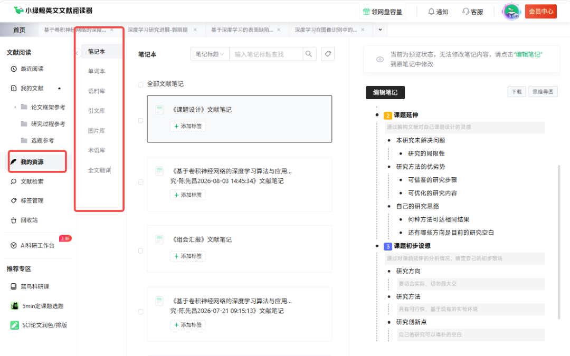Open the 术语库 resource menu item
This screenshot has width=570, height=356.
click(x=97, y=150)
